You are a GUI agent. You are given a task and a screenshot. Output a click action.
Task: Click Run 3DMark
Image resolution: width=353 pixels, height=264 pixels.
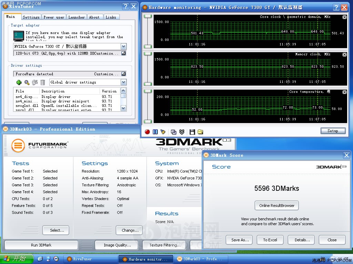[41, 245]
